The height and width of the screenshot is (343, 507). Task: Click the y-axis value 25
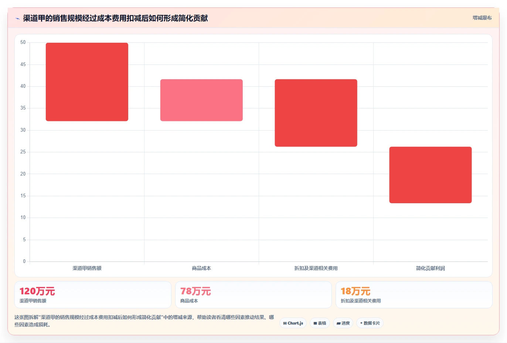[x=23, y=152]
